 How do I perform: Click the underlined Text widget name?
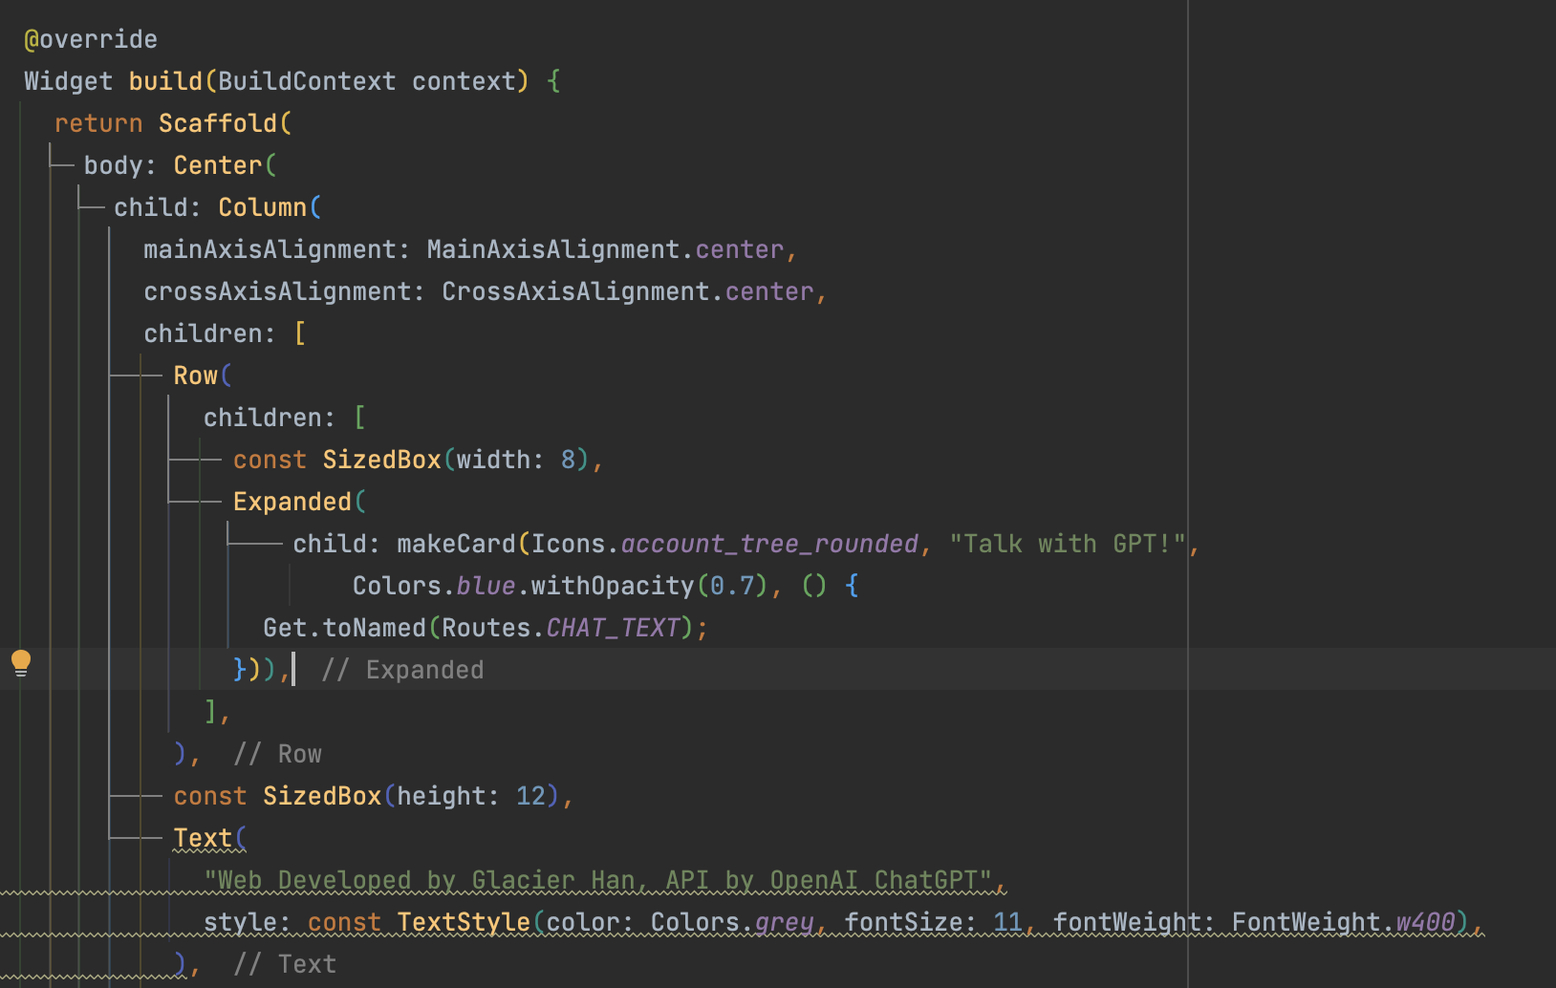point(203,838)
